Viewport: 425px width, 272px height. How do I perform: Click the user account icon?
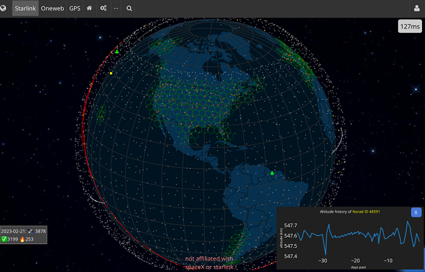(x=416, y=8)
